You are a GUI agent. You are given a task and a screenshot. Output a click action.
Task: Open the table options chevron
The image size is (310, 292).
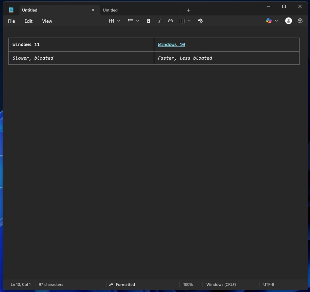tap(188, 20)
